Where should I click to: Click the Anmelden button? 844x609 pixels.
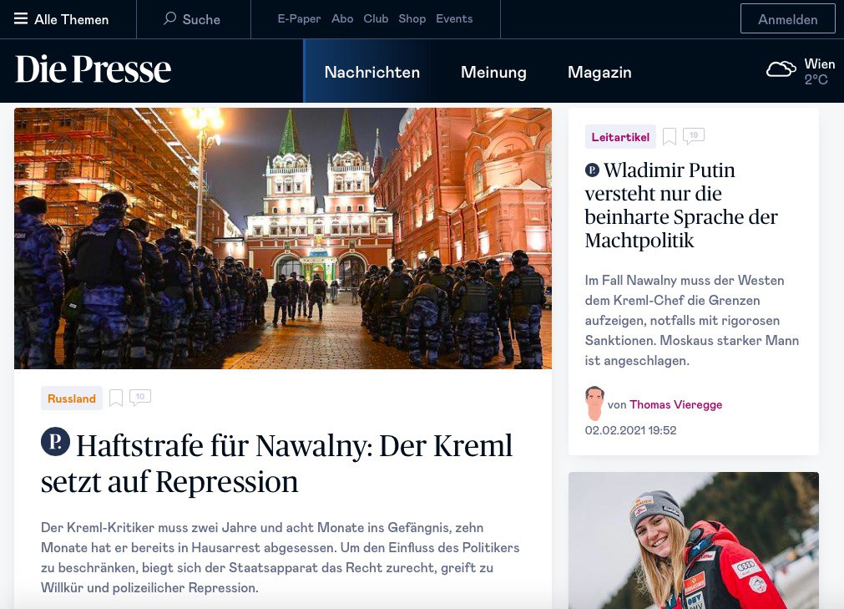click(x=787, y=19)
